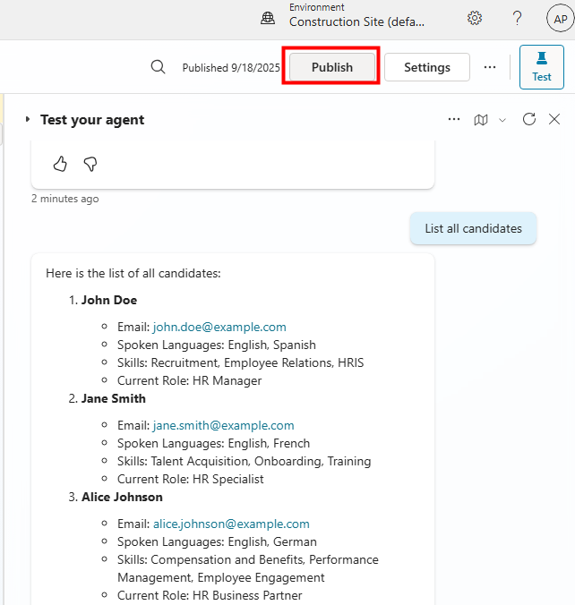This screenshot has width=575, height=605.
Task: Collapse the Test your agent header triangle
Action: 28,120
